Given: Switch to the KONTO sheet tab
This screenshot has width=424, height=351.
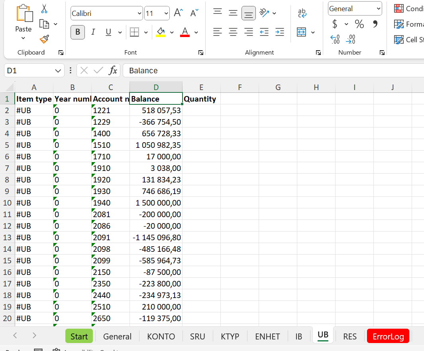Looking at the screenshot, I should click(x=161, y=336).
